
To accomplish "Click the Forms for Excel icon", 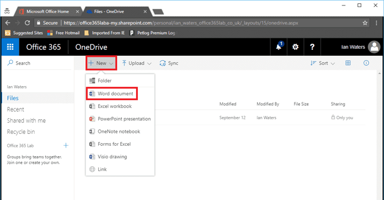I will (x=92, y=144).
